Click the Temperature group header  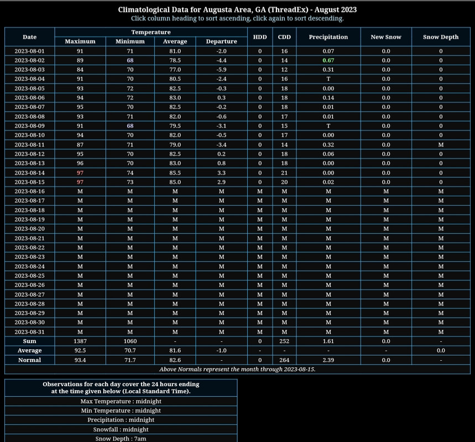(151, 32)
